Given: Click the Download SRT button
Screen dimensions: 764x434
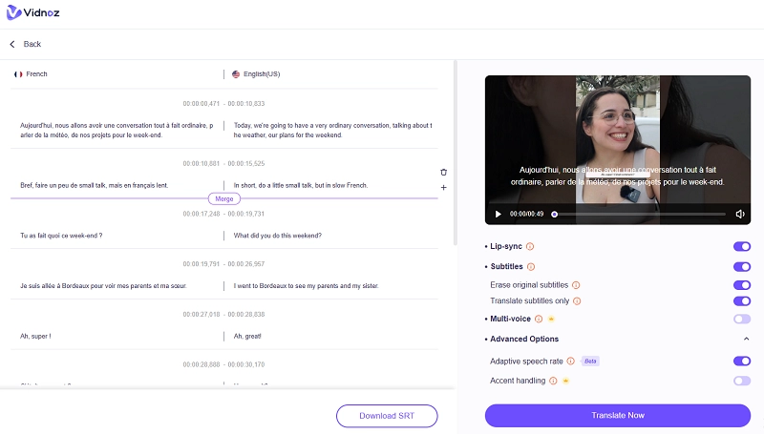Looking at the screenshot, I should 387,416.
